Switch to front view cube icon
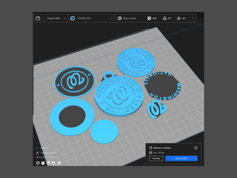Image resolution: width=237 pixels, height=178 pixels. 43,163
